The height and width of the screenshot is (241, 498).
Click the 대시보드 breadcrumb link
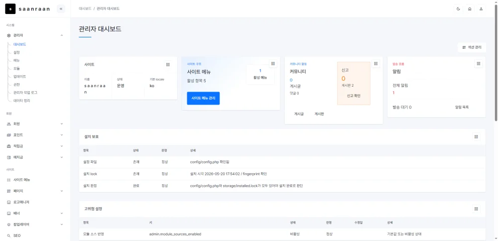tap(85, 9)
